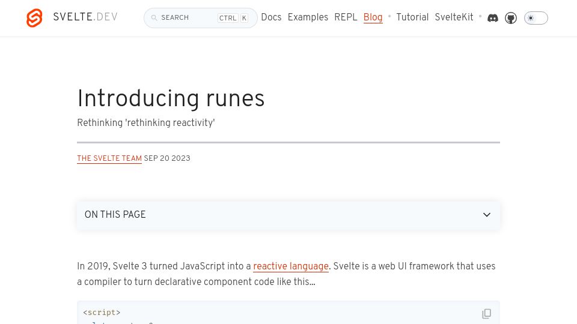Click the SVELTE.DEV home title

[85, 17]
